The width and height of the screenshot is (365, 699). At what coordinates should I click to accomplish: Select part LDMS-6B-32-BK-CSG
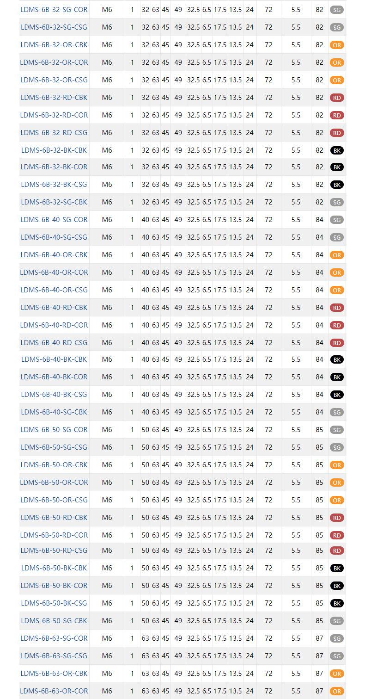tap(54, 185)
